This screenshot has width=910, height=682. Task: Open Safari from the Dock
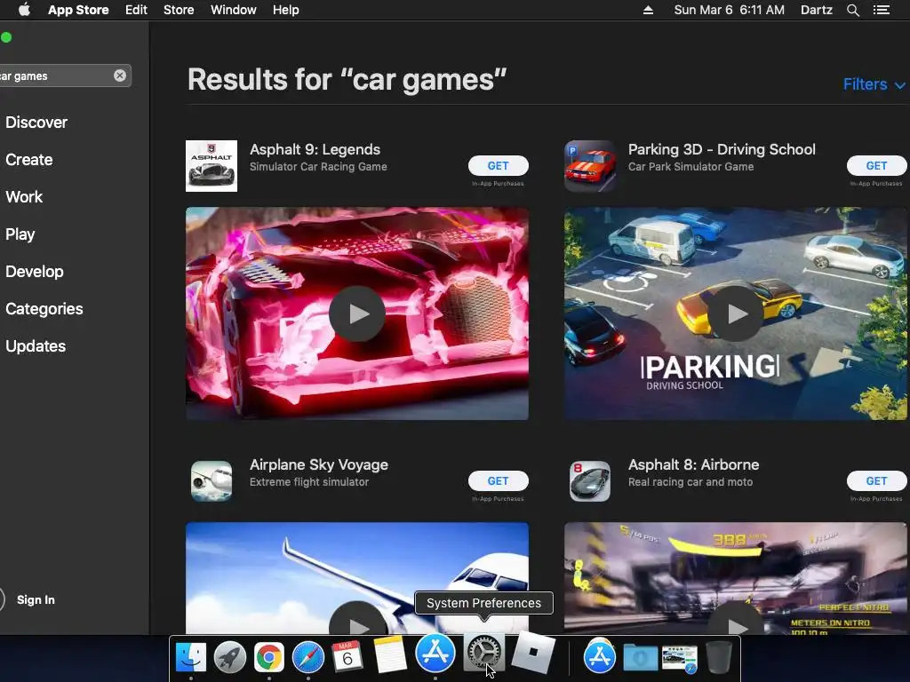[x=307, y=656]
